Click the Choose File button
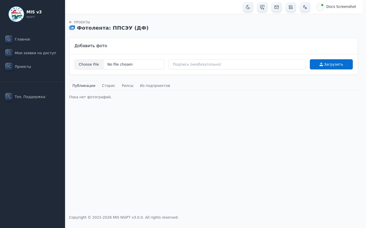The width and height of the screenshot is (366, 228). [x=89, y=64]
